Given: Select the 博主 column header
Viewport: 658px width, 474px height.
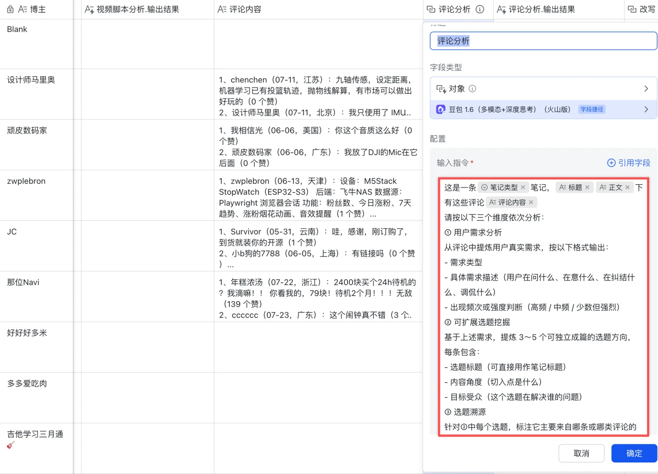Looking at the screenshot, I should 37,9.
